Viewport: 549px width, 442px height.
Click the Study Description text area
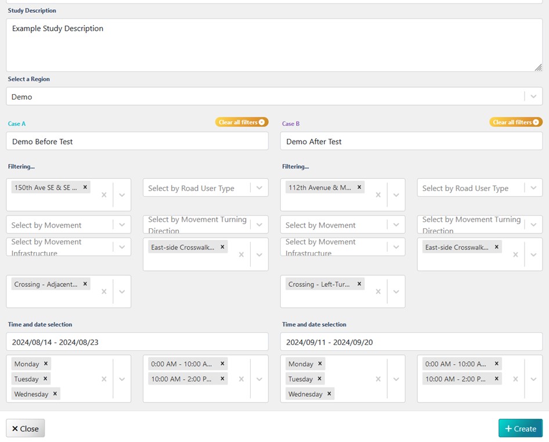274,45
